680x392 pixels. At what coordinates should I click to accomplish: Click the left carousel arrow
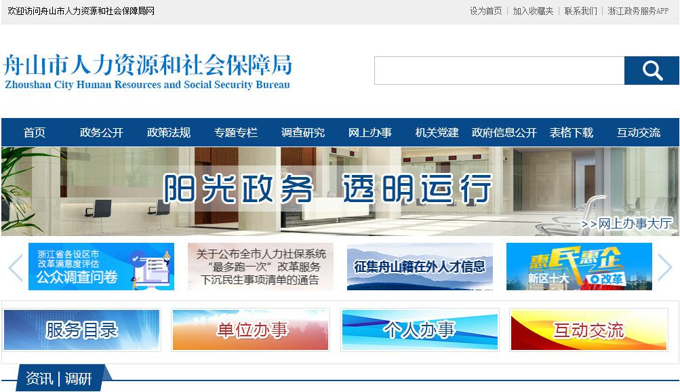click(x=15, y=267)
